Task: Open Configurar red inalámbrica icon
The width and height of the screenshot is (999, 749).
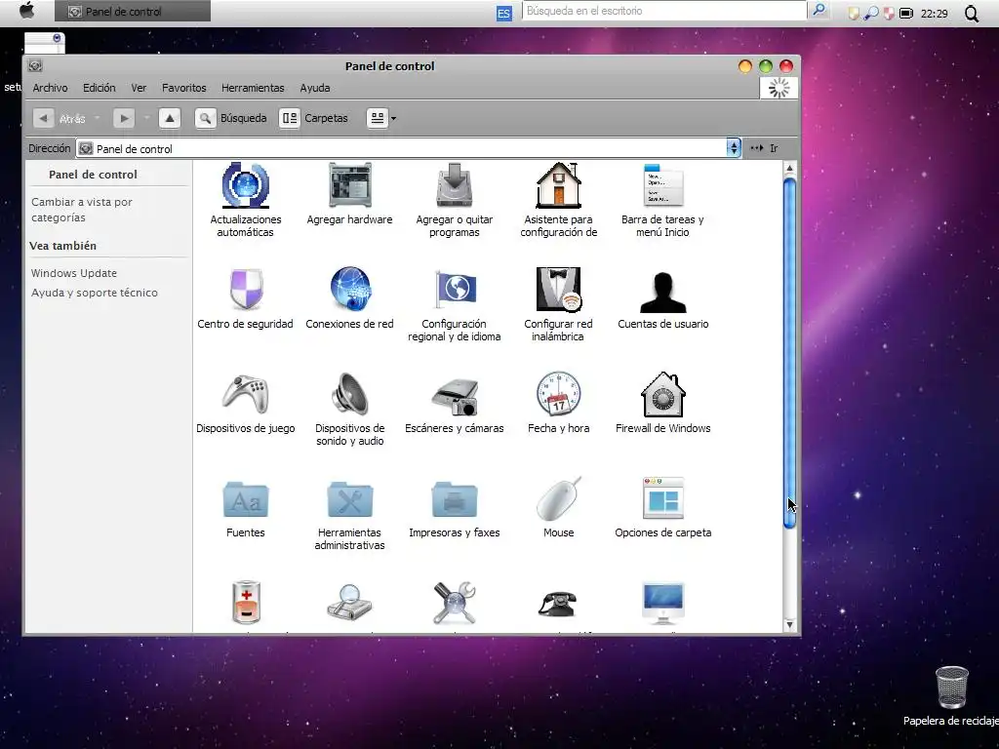Action: (x=558, y=289)
